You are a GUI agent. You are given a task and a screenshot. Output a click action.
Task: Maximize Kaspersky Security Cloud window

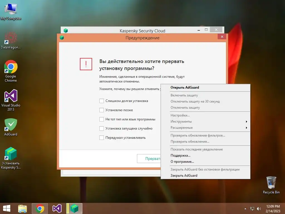(x=206, y=30)
